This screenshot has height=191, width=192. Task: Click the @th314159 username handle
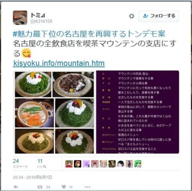click(41, 21)
